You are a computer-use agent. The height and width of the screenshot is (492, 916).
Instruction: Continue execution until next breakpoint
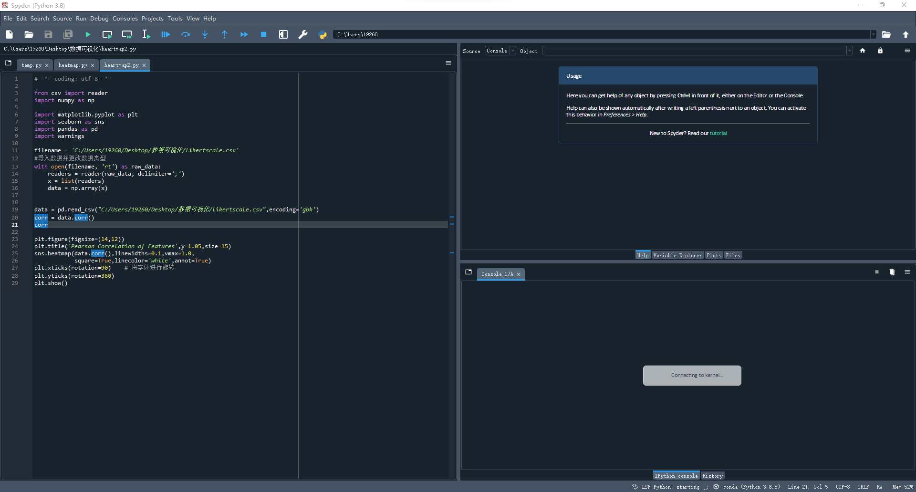244,34
